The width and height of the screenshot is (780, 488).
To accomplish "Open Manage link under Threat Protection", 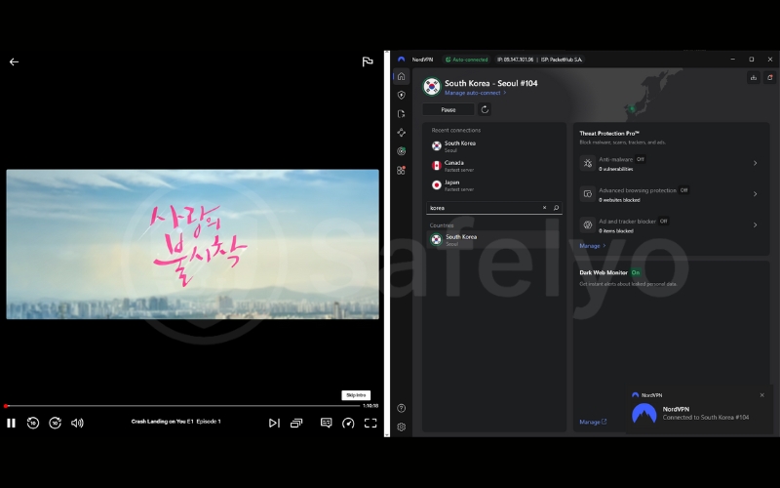I will click(x=593, y=246).
